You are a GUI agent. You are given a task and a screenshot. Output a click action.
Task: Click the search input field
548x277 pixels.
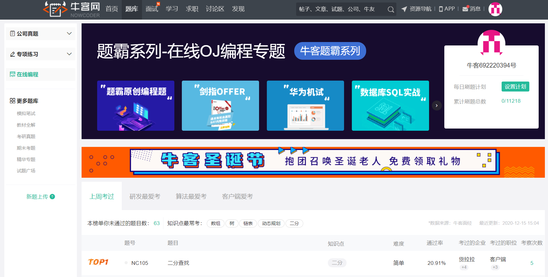point(341,9)
